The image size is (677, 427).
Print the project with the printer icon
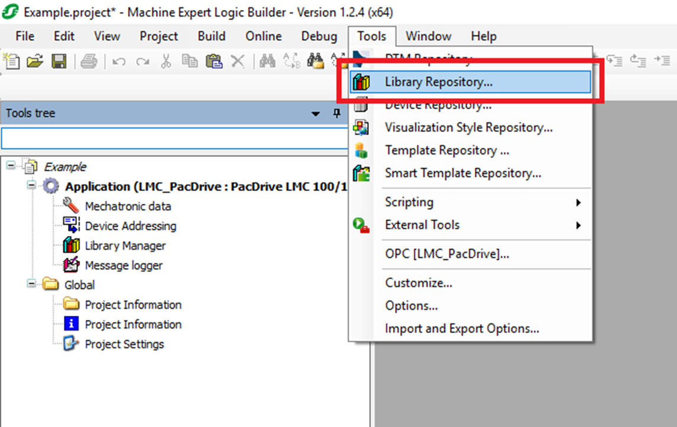pos(89,61)
